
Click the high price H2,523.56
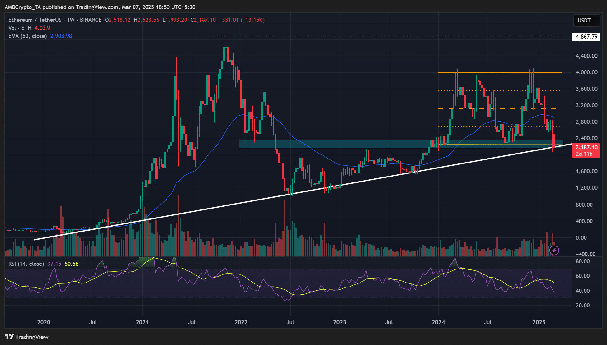(x=146, y=20)
